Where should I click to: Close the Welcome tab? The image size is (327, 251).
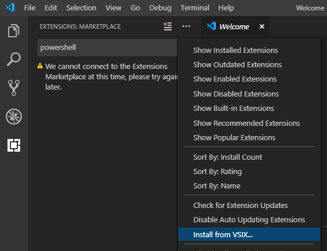pyautogui.click(x=262, y=26)
